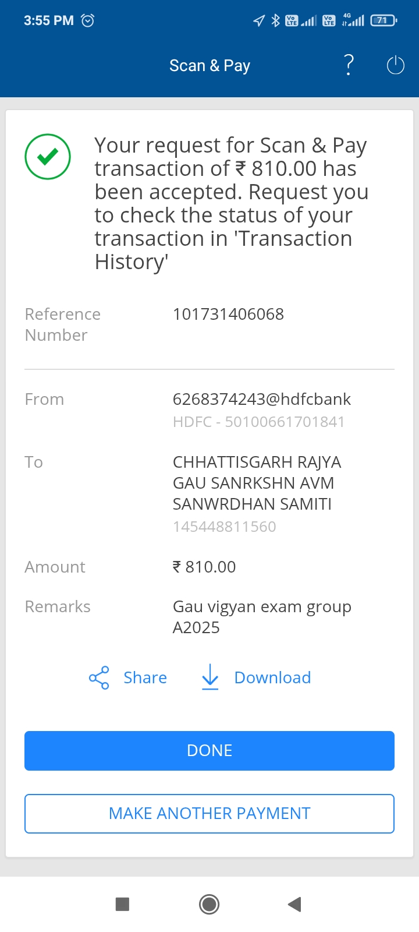
Task: Tap the remarks text Gau vigyan exam
Action: [262, 607]
